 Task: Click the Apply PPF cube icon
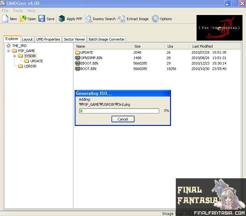(x=62, y=19)
